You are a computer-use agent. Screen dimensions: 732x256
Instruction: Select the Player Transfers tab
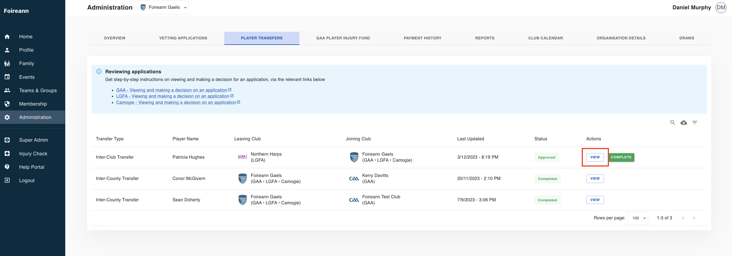point(262,38)
